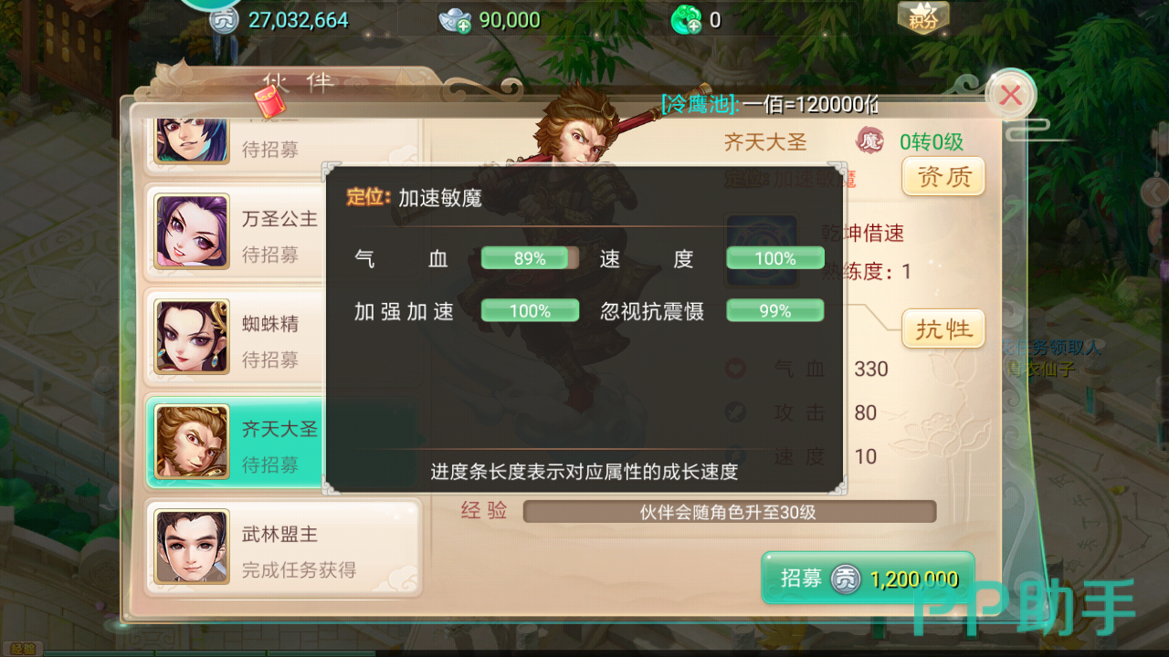
Task: Click the silver ingot plus icon
Action: pos(454,19)
